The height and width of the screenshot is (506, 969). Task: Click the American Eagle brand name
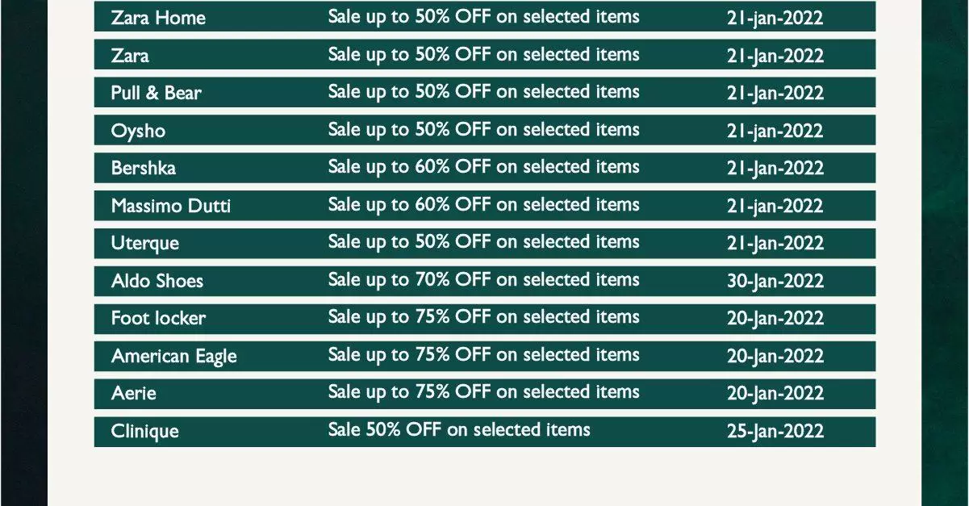(174, 356)
